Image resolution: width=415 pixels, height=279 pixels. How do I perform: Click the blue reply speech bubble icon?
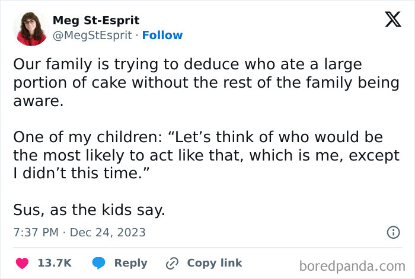99,263
